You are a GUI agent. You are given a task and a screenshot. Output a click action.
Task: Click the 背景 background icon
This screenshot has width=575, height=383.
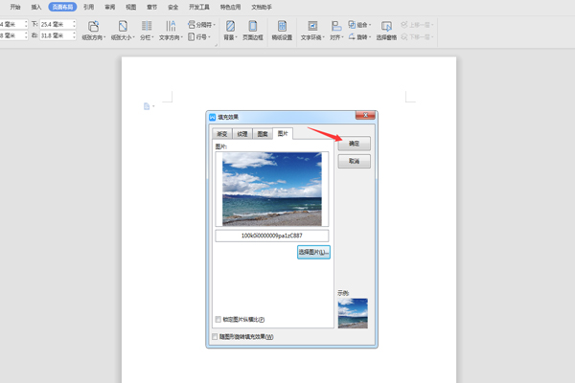pyautogui.click(x=230, y=26)
